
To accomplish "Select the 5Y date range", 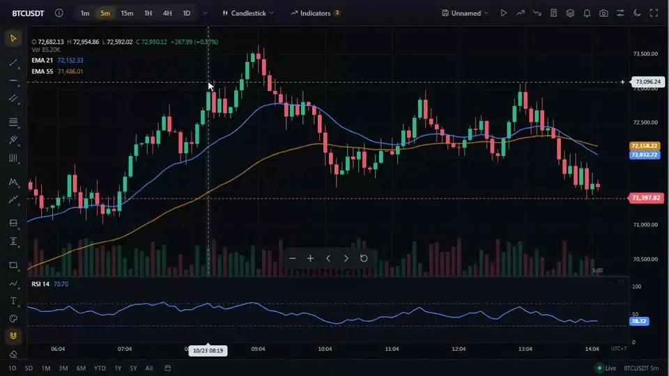I will pos(133,368).
